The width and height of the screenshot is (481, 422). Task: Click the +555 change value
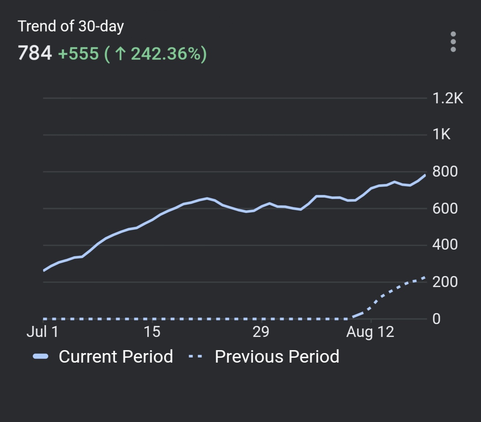click(79, 54)
